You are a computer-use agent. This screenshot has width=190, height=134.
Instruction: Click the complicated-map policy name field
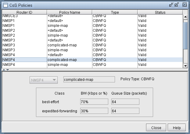point(89,80)
